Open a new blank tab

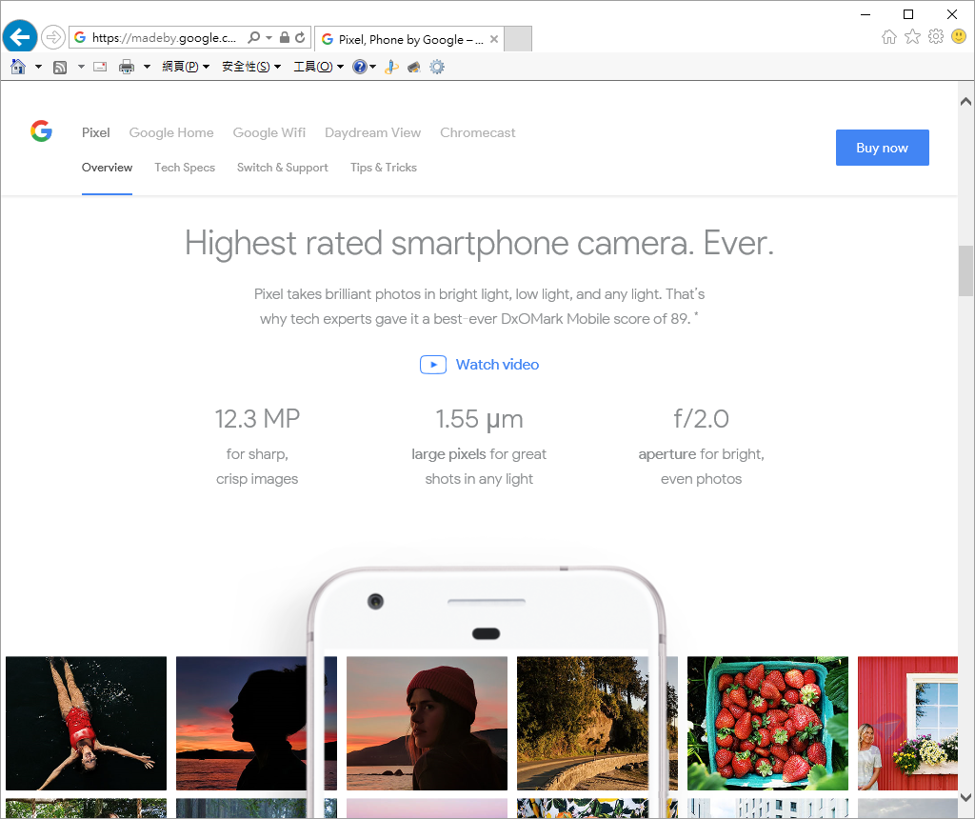pos(517,38)
